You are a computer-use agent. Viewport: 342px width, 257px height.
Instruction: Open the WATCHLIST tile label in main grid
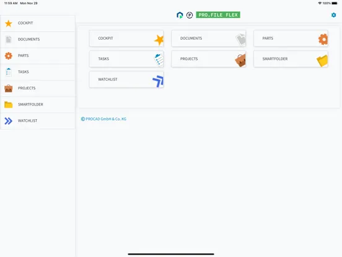(x=108, y=79)
